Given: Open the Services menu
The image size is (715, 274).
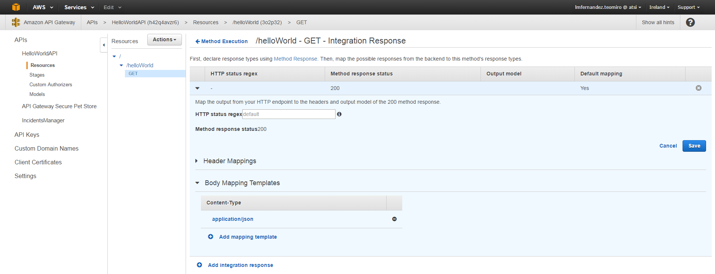Looking at the screenshot, I should [x=79, y=7].
